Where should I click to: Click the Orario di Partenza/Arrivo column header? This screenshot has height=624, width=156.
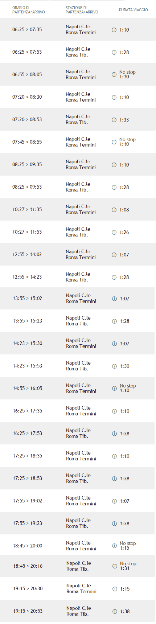(29, 10)
